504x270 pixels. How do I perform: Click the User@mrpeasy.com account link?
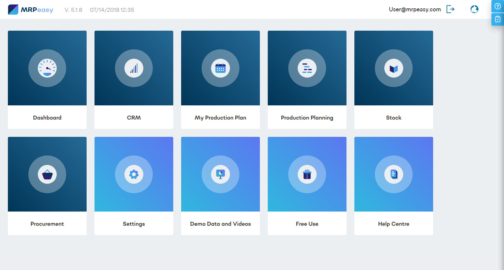pyautogui.click(x=415, y=9)
